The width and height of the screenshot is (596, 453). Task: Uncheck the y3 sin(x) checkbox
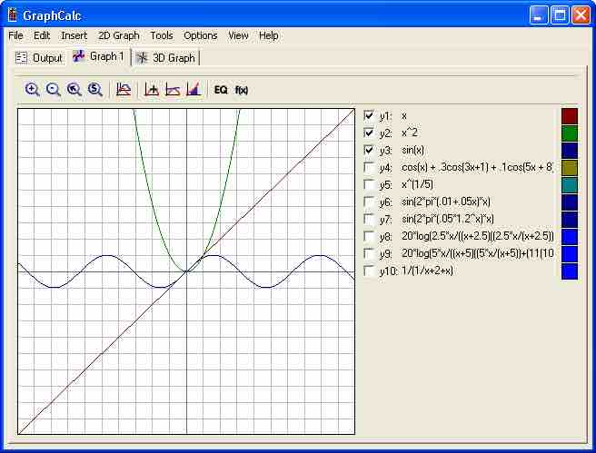(x=369, y=150)
